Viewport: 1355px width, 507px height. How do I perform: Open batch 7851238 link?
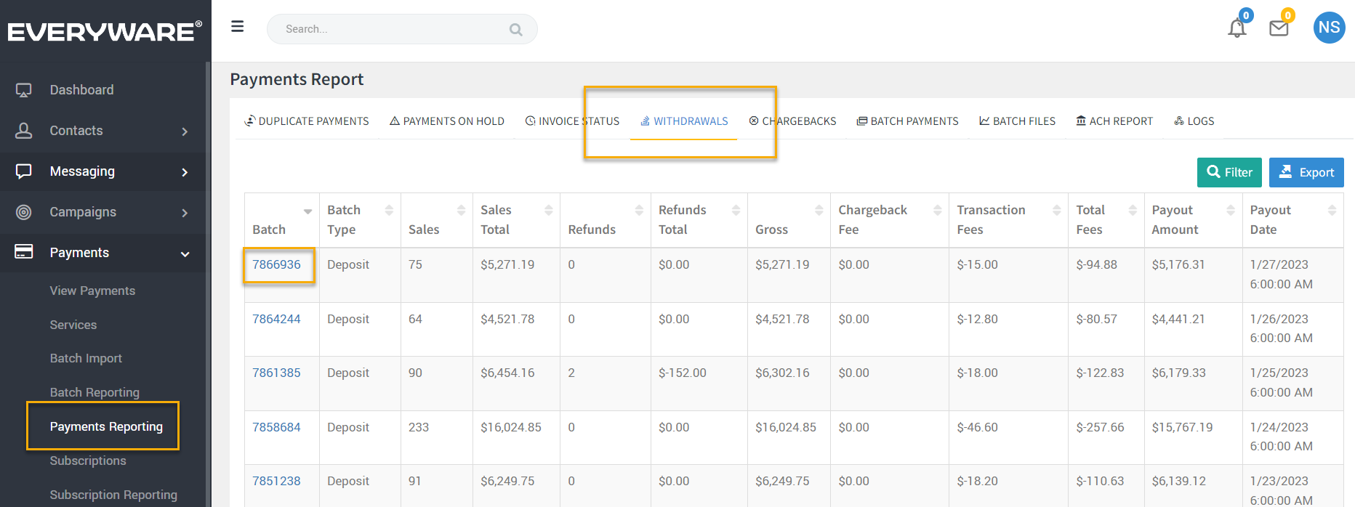[276, 481]
